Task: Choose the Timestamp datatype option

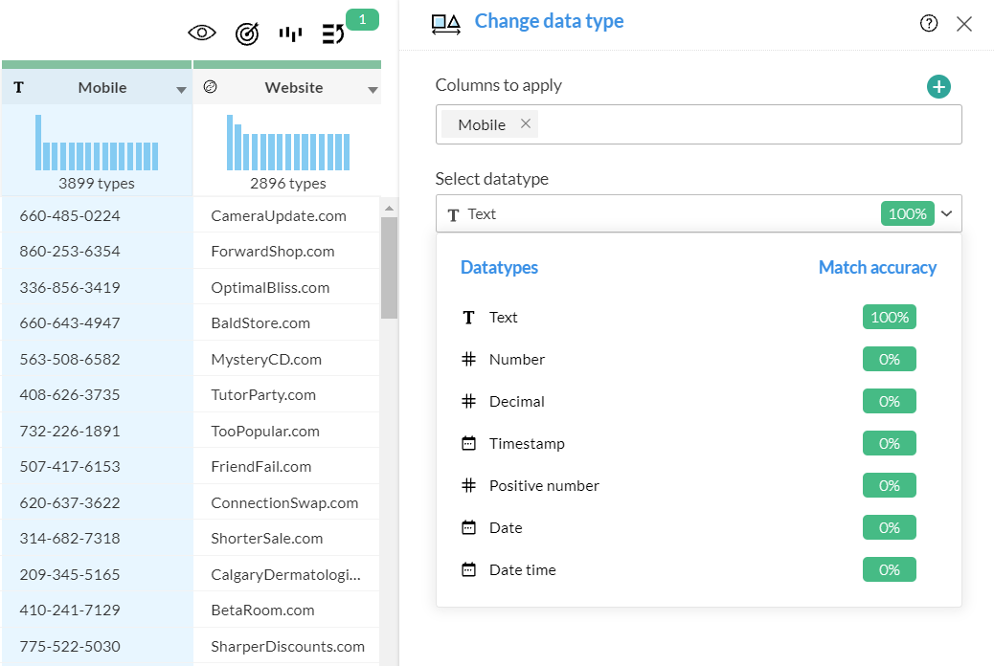Action: (527, 444)
